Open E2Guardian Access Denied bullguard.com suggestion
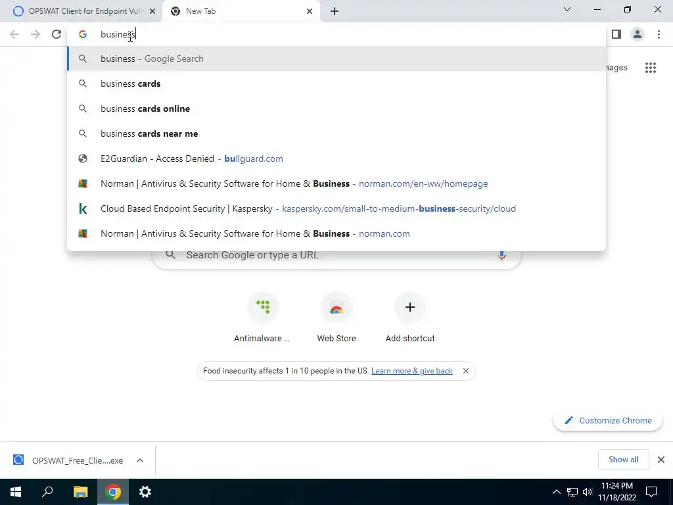 [336, 159]
